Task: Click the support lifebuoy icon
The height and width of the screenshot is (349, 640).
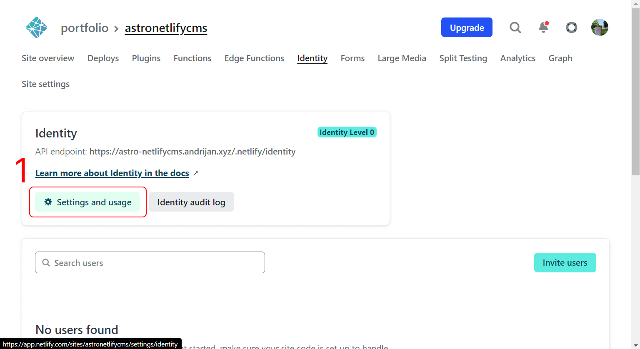Action: click(x=571, y=27)
